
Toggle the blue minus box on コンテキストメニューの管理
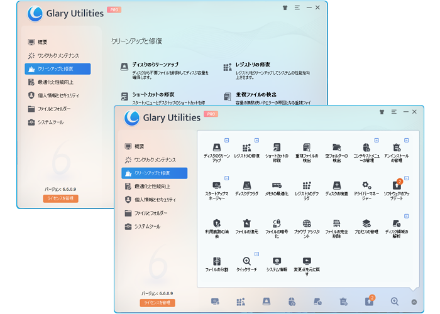tap(377, 140)
